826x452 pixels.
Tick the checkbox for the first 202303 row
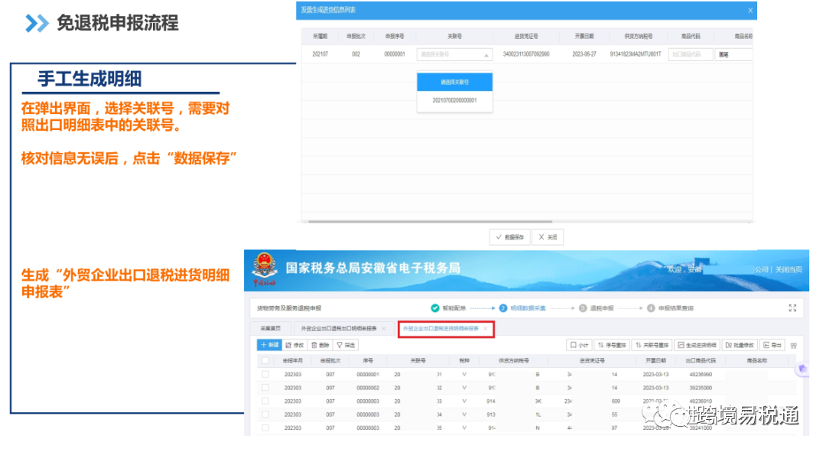[264, 374]
